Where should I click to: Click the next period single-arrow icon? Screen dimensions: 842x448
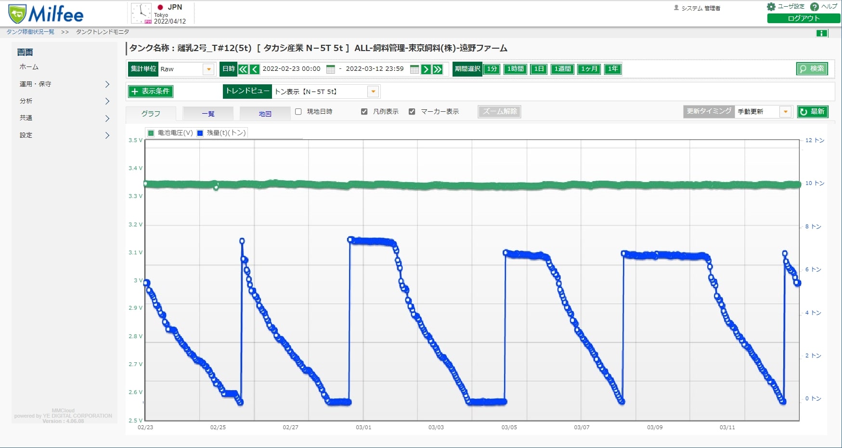pos(426,69)
